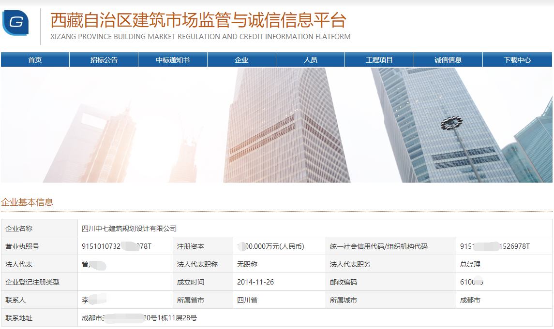
Task: Click the blue G platform logo
Action: tap(15, 23)
